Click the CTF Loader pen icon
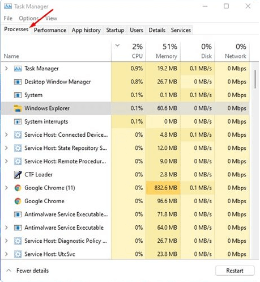The width and height of the screenshot is (260, 282). pyautogui.click(x=18, y=175)
